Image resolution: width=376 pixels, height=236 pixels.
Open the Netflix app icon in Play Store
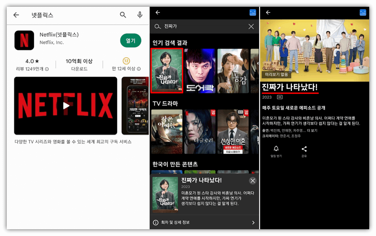coord(24,40)
